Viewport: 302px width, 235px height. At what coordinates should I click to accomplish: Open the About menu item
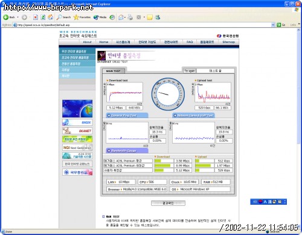click(87, 42)
